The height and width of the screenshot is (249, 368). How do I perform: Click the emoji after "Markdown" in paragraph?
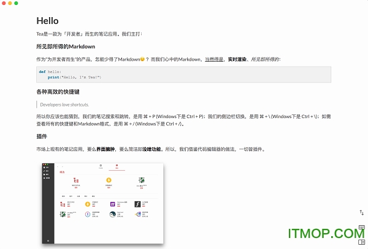142,59
